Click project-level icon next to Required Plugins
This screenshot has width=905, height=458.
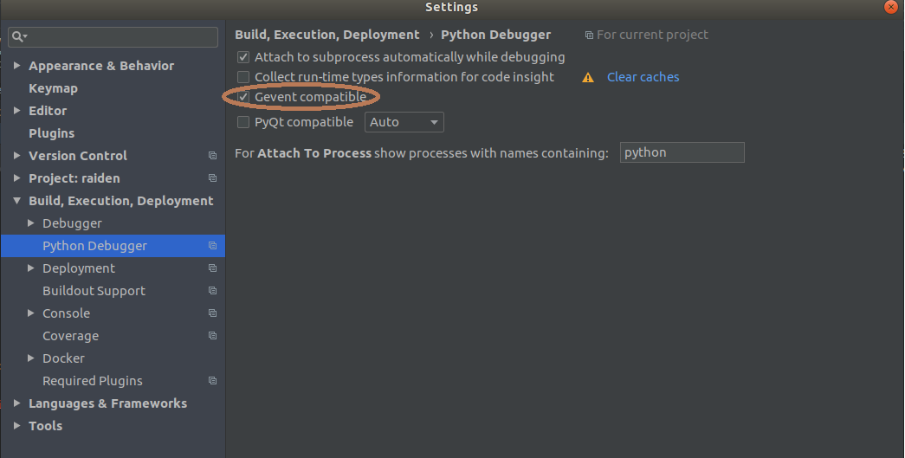(x=212, y=381)
